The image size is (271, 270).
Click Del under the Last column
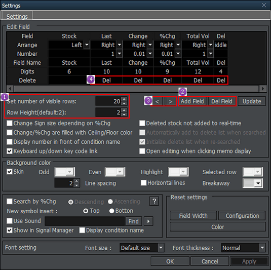pos(106,81)
